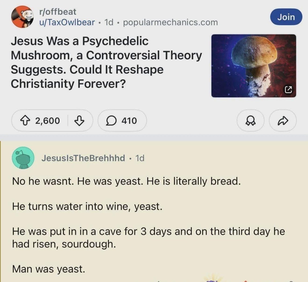Click the 410 comments count
Viewport: 308px width, 282px height.
coord(129,120)
